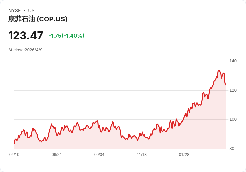
Task: Select the 120 y-axis label
Action: coord(233,90)
